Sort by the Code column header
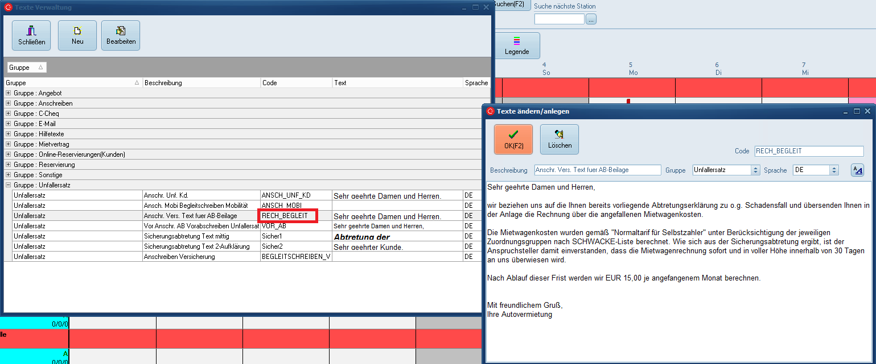876x364 pixels. click(295, 83)
